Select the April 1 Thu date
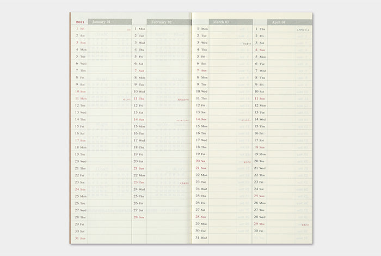Image resolution: width=381 pixels, height=256 pixels. pyautogui.click(x=260, y=28)
